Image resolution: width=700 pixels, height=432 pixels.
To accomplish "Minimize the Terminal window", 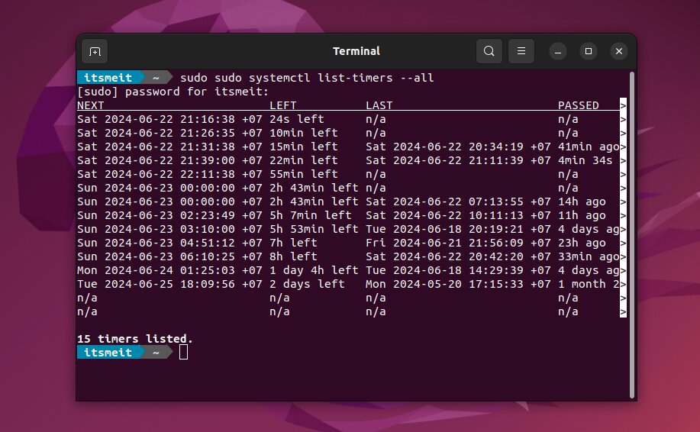I will point(556,51).
